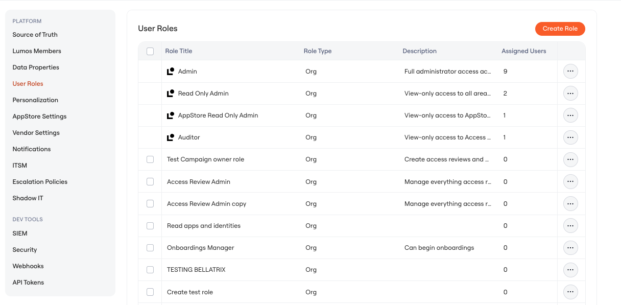Screen dimensions: 621x305
Task: Tick the select-all checkbox in table header
Action: coord(150,51)
